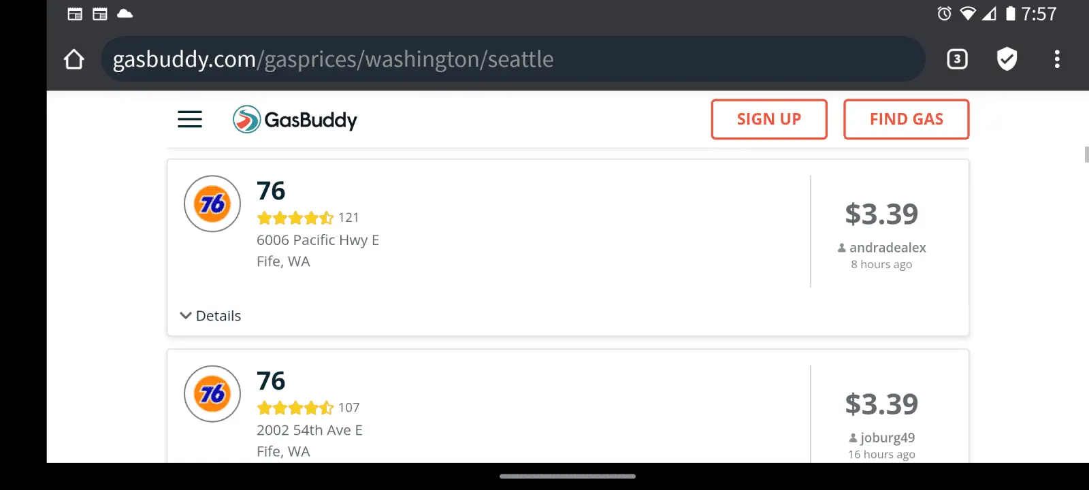This screenshot has width=1089, height=490.
Task: Tap the star rating with 107 reviews
Action: (295, 408)
